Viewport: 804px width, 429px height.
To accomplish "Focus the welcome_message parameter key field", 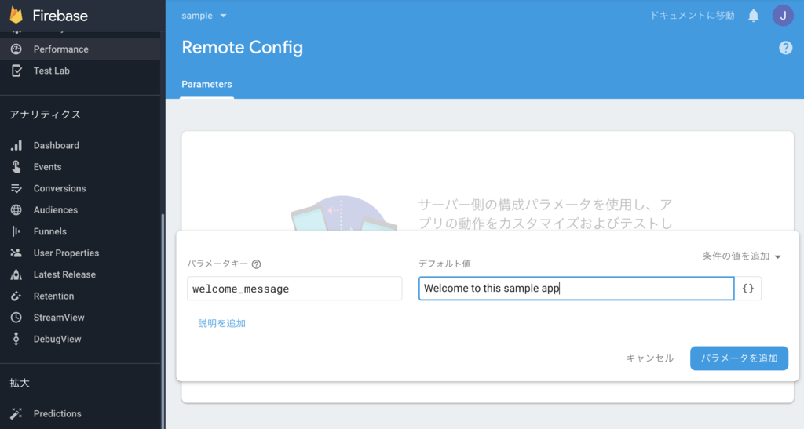I will (x=294, y=289).
